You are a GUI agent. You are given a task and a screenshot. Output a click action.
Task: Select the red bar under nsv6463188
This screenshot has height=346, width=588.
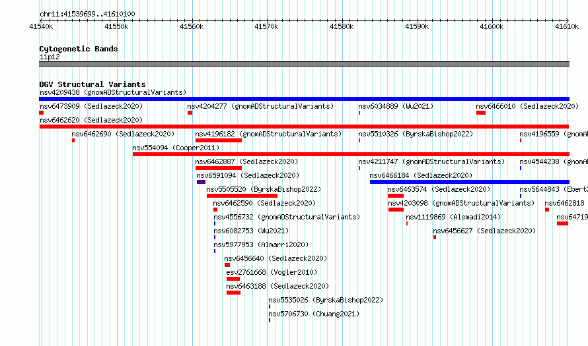[233, 293]
